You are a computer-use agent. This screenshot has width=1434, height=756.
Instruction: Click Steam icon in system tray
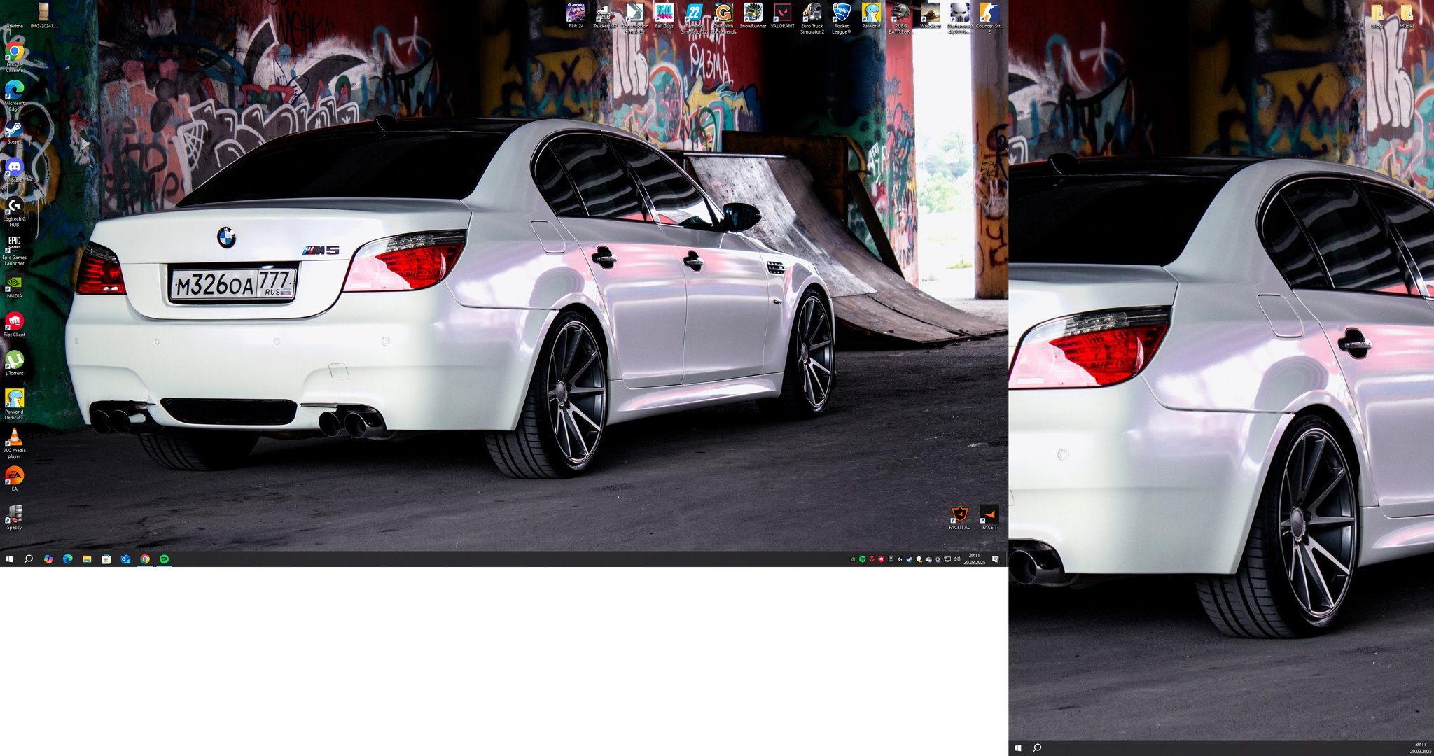910,559
